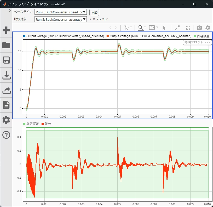Open the sidebar settings gear icon

click(x=6, y=120)
